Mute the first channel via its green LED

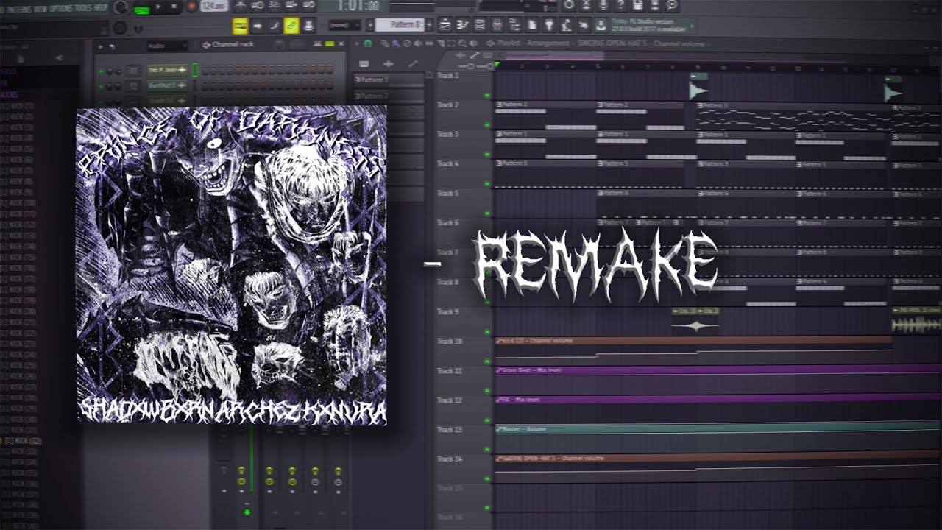[x=101, y=71]
